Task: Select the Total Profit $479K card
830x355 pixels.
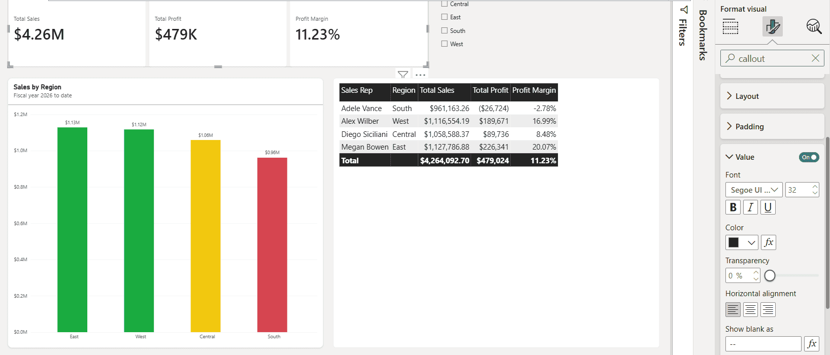Action: coord(218,33)
